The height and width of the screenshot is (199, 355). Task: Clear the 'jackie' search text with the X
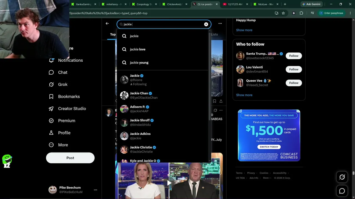click(x=206, y=24)
